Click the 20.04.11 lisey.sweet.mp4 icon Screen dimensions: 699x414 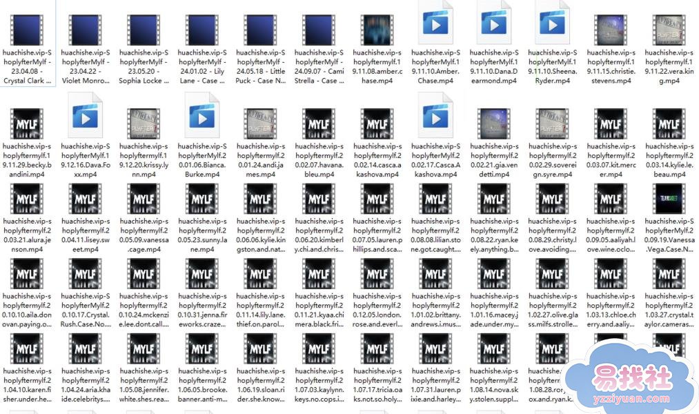pyautogui.click(x=85, y=198)
